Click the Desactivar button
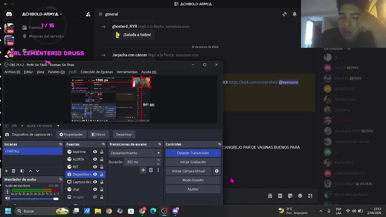Viewport: 386px width, 217px height. tap(124, 134)
